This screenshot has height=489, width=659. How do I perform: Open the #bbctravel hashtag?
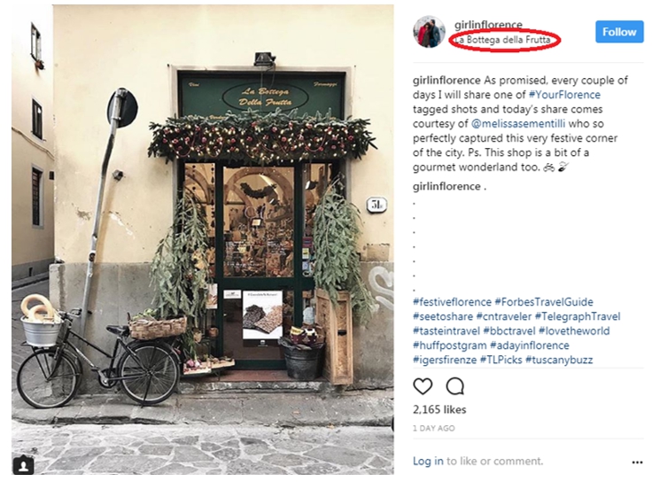point(509,331)
